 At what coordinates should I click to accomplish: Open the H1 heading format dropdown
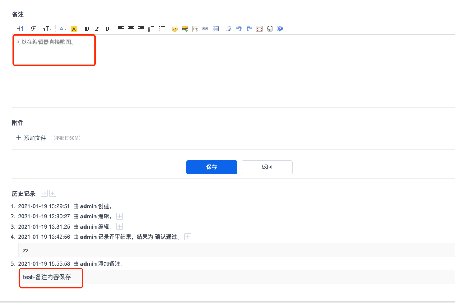coord(21,29)
